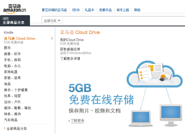Open the 帮助 help link
This screenshot has height=134, width=185.
137,10
